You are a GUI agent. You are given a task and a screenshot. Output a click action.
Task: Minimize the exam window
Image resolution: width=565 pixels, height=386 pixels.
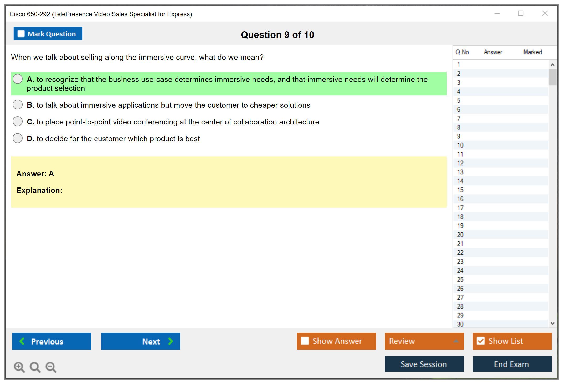497,13
